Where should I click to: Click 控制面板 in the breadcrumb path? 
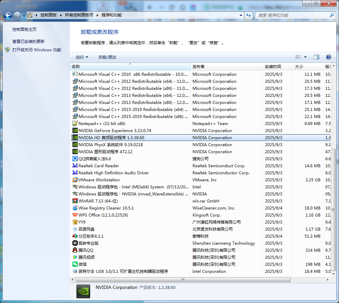[48, 15]
